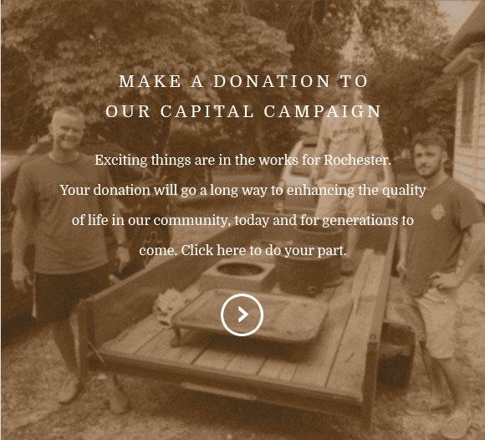Click the bearded man on the right
Image resolution: width=485 pixels, height=440 pixels.
[x=439, y=253]
